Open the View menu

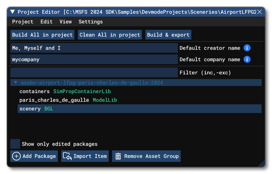pos(65,21)
